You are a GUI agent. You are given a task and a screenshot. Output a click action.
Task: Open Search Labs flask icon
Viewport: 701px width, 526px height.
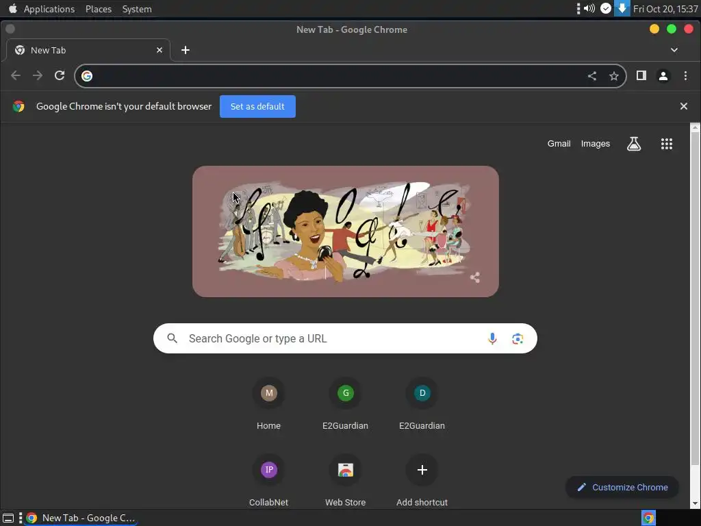coord(634,144)
